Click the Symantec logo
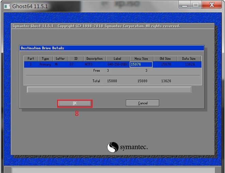The image size is (225, 173). point(127,147)
